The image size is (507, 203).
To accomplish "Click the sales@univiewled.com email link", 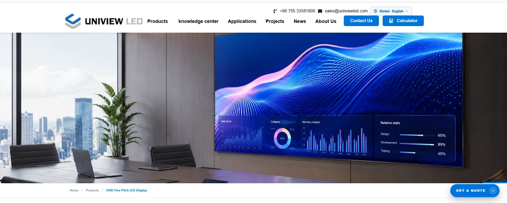I will pos(346,11).
